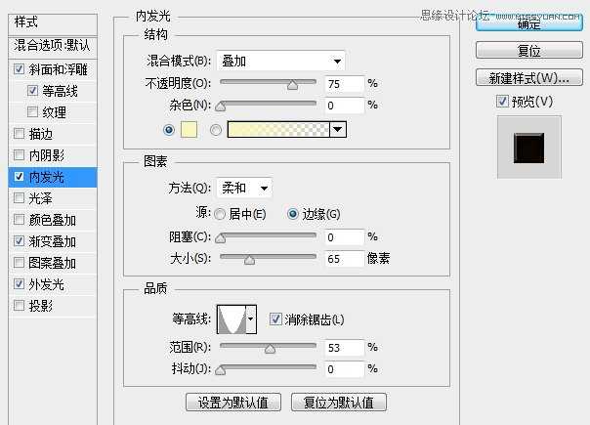590x425 pixels.
Task: Select 外发光 (Outer Glow) in styles list
Action: pos(47,284)
